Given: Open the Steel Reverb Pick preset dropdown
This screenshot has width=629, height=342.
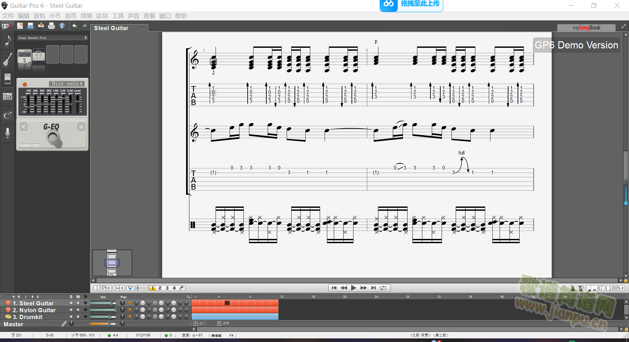Looking at the screenshot, I should [x=52, y=38].
